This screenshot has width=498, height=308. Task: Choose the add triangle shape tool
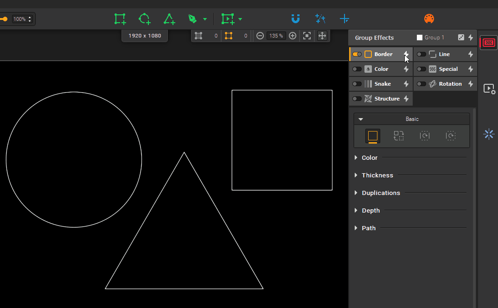[x=169, y=19]
